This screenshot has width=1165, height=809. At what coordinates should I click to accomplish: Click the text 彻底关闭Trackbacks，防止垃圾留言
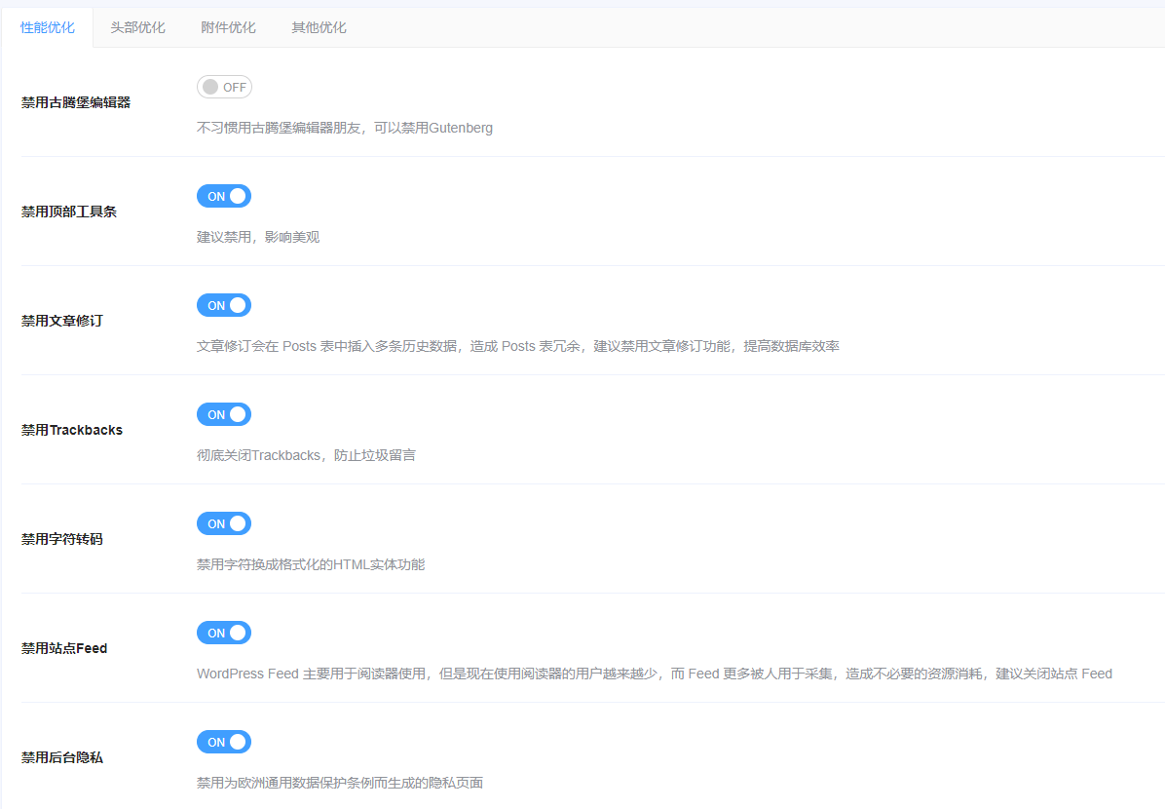(x=306, y=455)
